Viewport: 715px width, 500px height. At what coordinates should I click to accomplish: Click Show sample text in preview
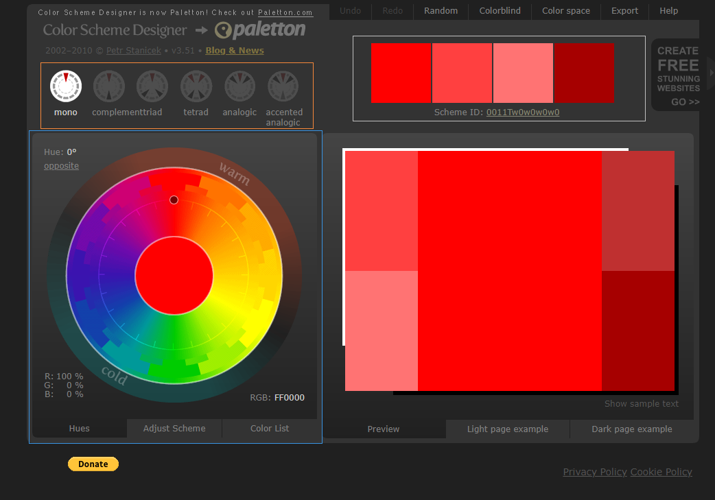pyautogui.click(x=641, y=404)
